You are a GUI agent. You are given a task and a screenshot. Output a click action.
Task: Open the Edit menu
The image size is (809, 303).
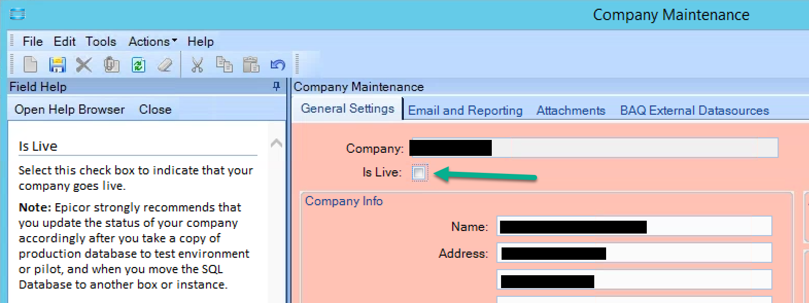click(64, 41)
